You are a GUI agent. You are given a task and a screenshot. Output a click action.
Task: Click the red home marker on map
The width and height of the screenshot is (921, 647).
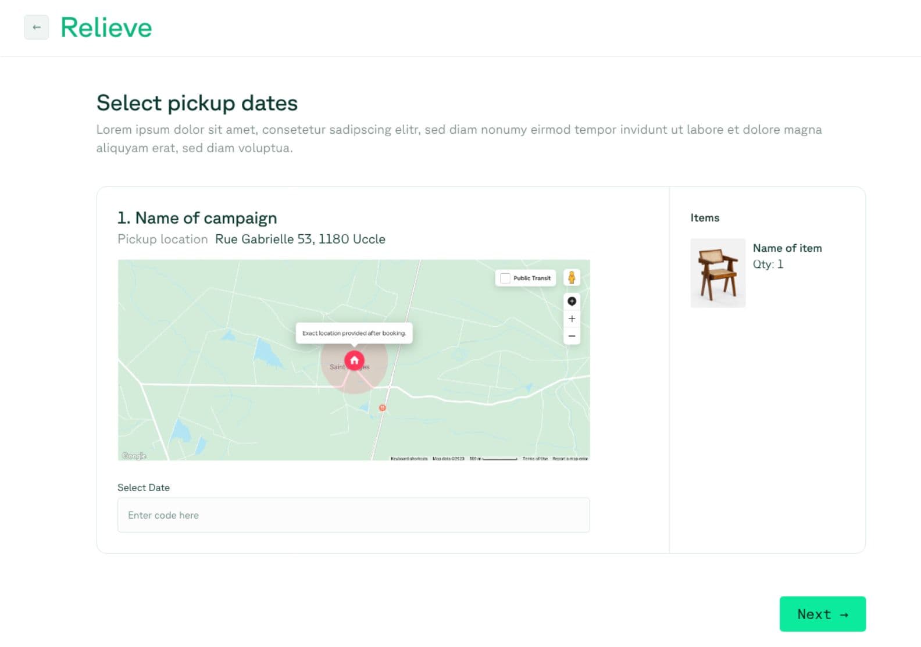coord(354,360)
